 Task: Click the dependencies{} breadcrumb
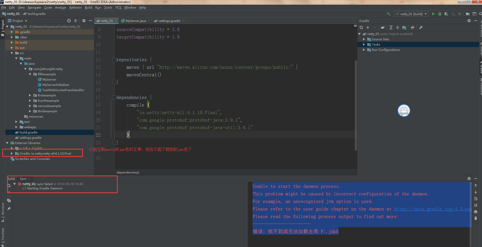pos(128,172)
